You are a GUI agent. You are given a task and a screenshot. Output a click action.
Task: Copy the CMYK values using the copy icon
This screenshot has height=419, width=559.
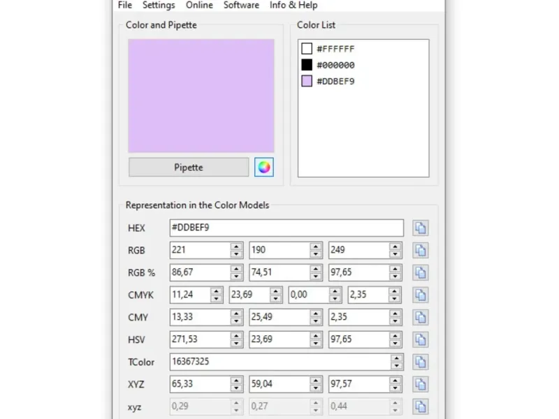point(420,295)
